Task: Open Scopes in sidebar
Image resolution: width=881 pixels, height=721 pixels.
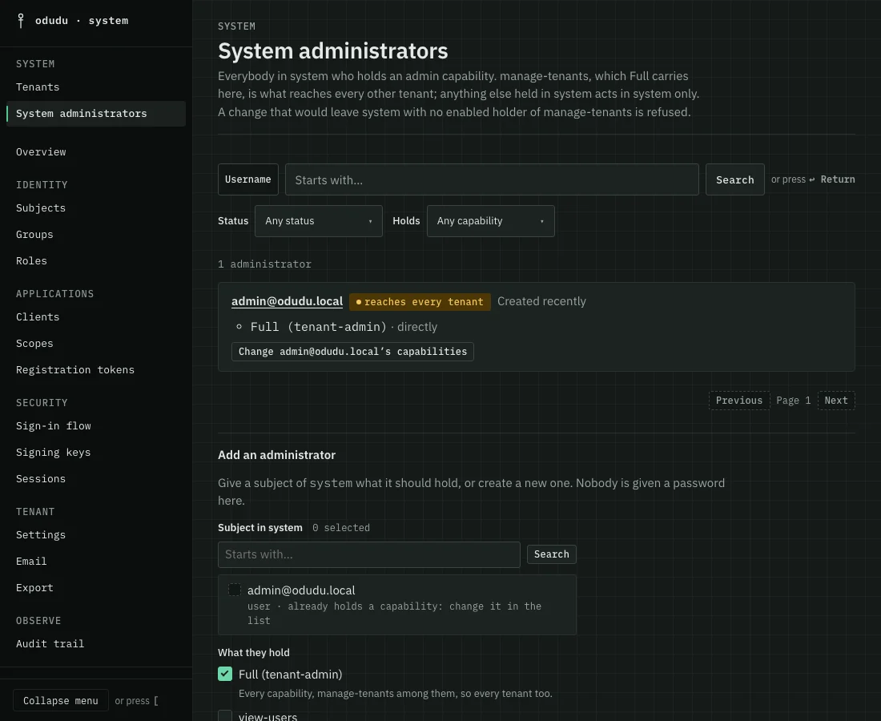Action: 34,344
